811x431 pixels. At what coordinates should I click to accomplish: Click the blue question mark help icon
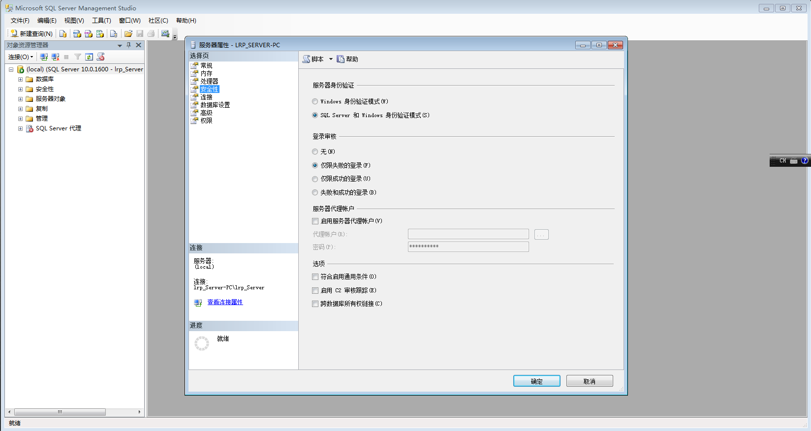(x=805, y=160)
